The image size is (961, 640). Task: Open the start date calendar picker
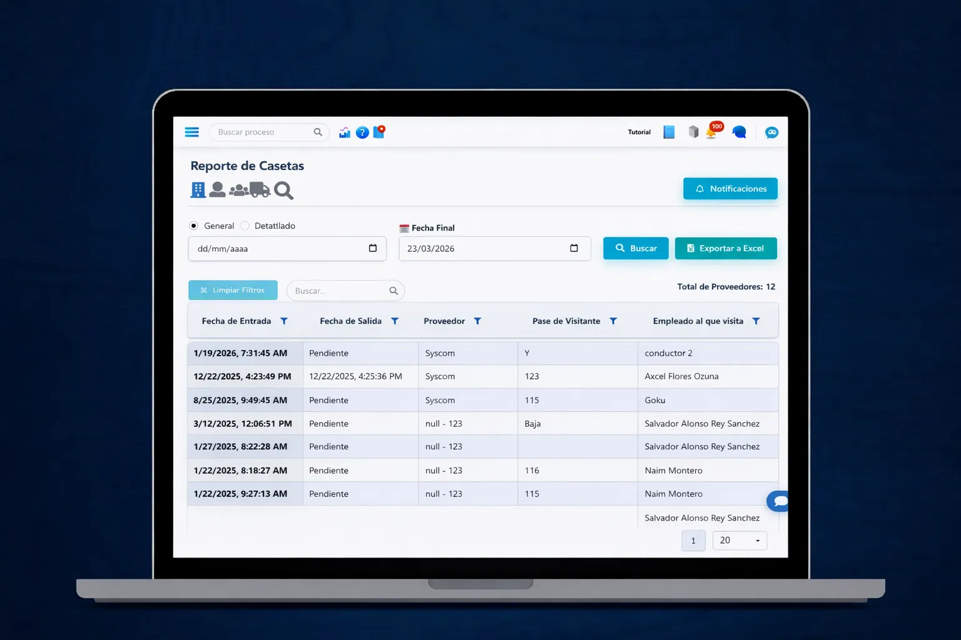click(373, 248)
